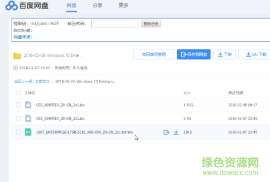
Task: Click breadcrumb 2018-02-06 Windows 10 Enterpri...
Action: 85,81
